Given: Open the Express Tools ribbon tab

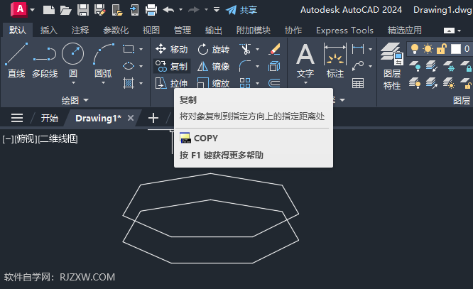Looking at the screenshot, I should (x=344, y=30).
